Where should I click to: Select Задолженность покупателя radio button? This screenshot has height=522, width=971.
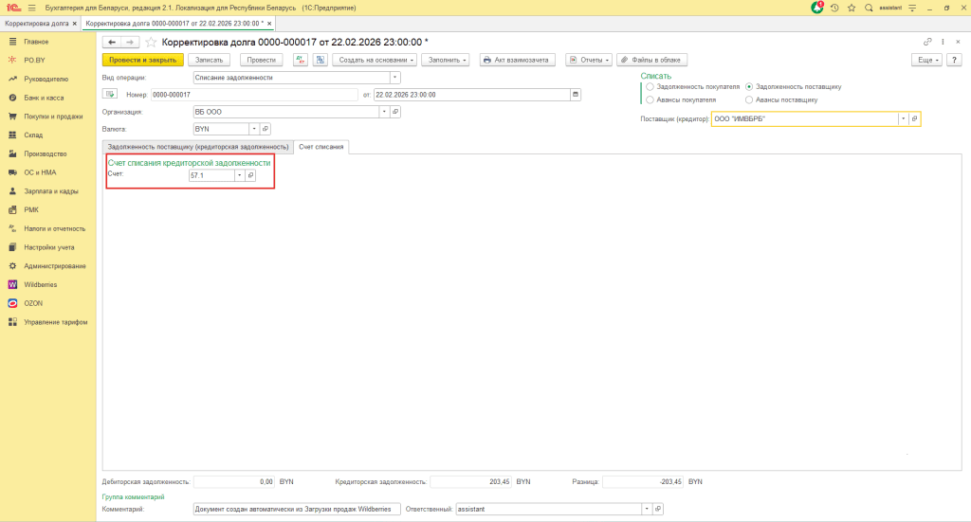coord(650,86)
